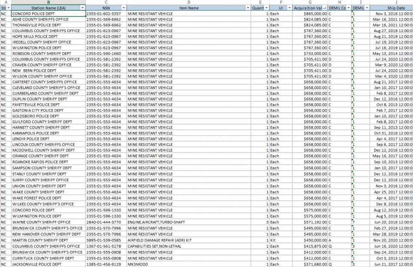Select column B header
The image size is (413, 267).
tap(48, 2)
